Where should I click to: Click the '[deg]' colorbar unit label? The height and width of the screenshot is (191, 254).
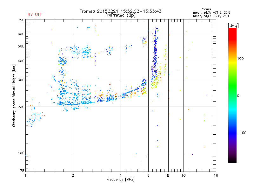tap(233, 25)
